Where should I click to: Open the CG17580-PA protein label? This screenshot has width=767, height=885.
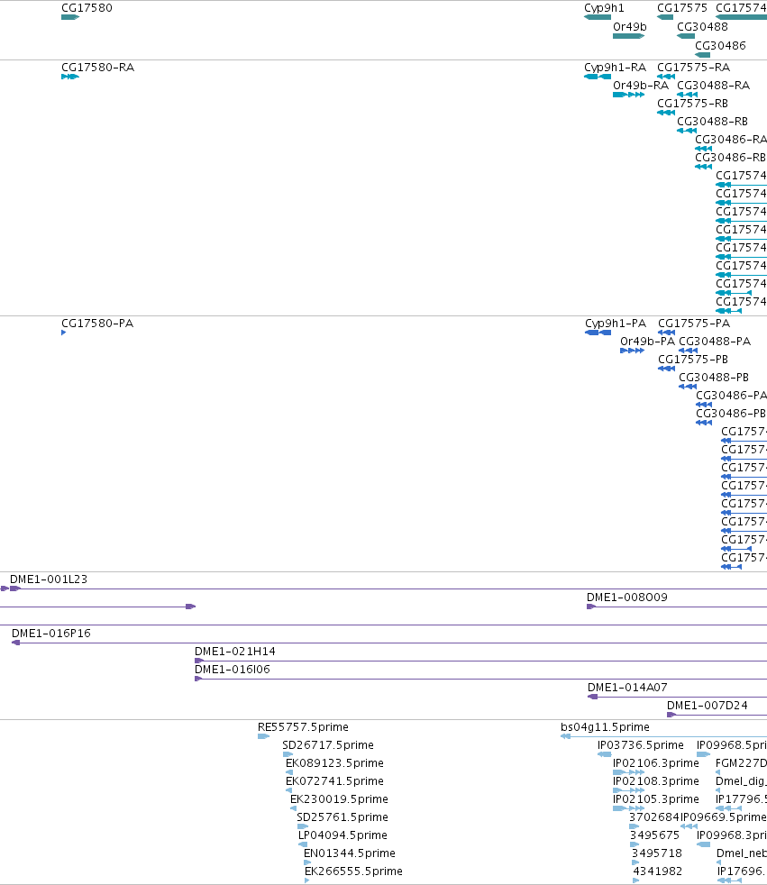tap(97, 324)
